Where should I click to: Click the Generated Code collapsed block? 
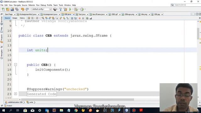click(x=42, y=94)
